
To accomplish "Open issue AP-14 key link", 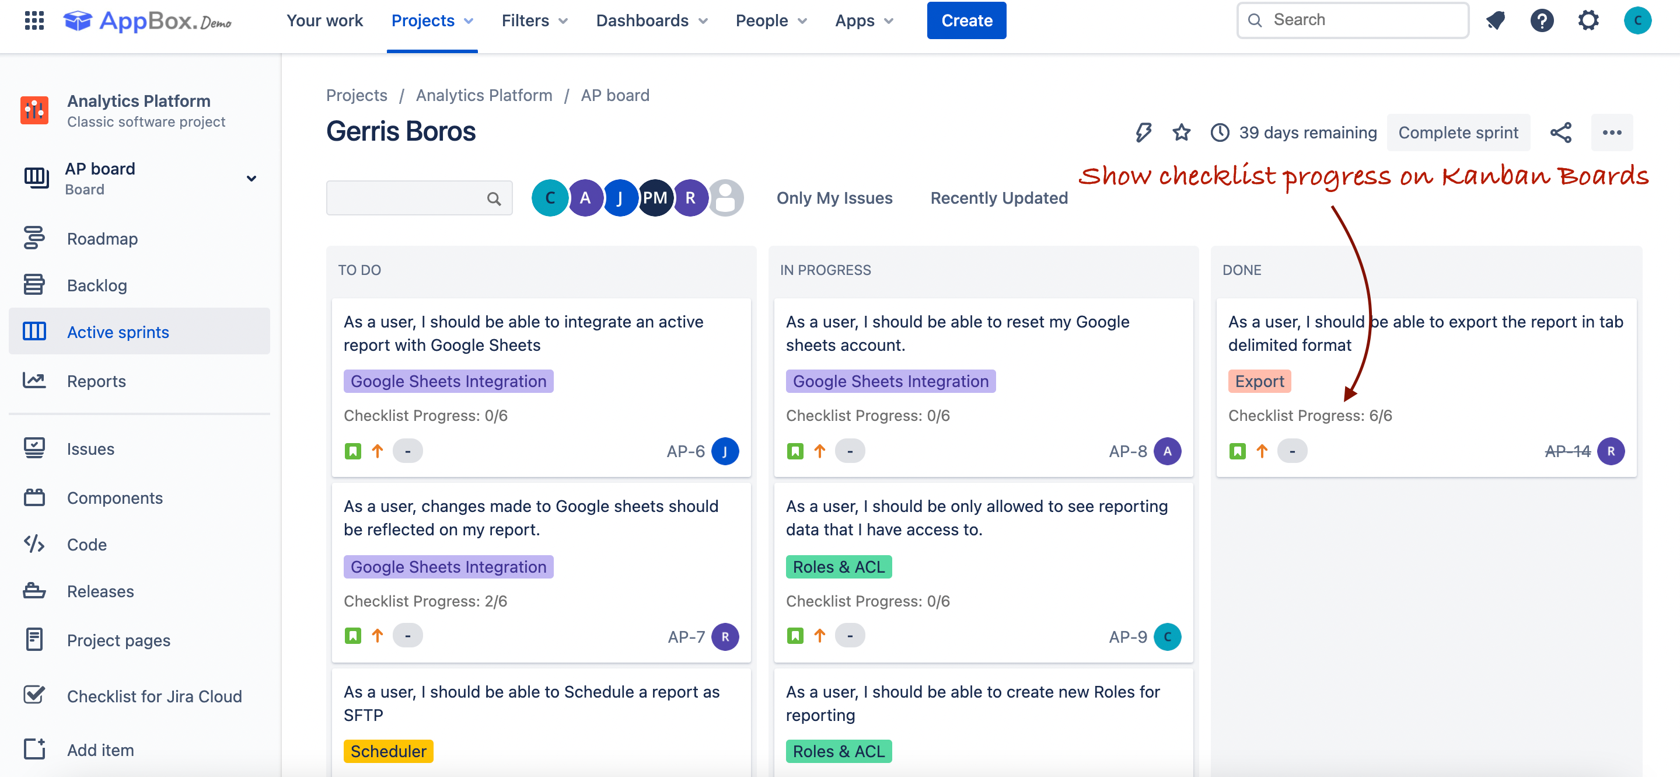I will [x=1567, y=451].
